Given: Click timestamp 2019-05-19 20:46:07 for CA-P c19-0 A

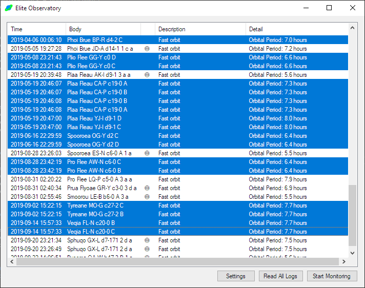Looking at the screenshot, I should [36, 84].
